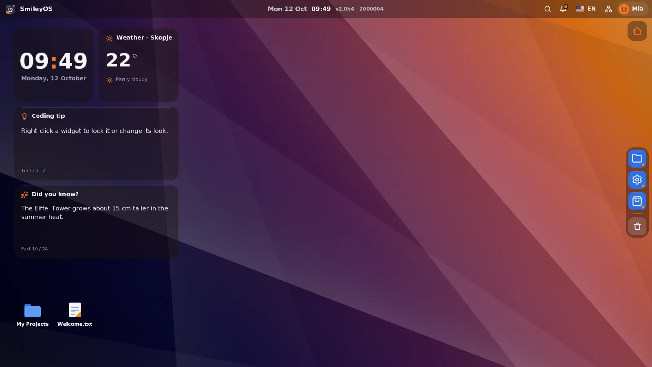The width and height of the screenshot is (652, 367).
Task: Click the weather widget sun icon
Action: (109, 38)
